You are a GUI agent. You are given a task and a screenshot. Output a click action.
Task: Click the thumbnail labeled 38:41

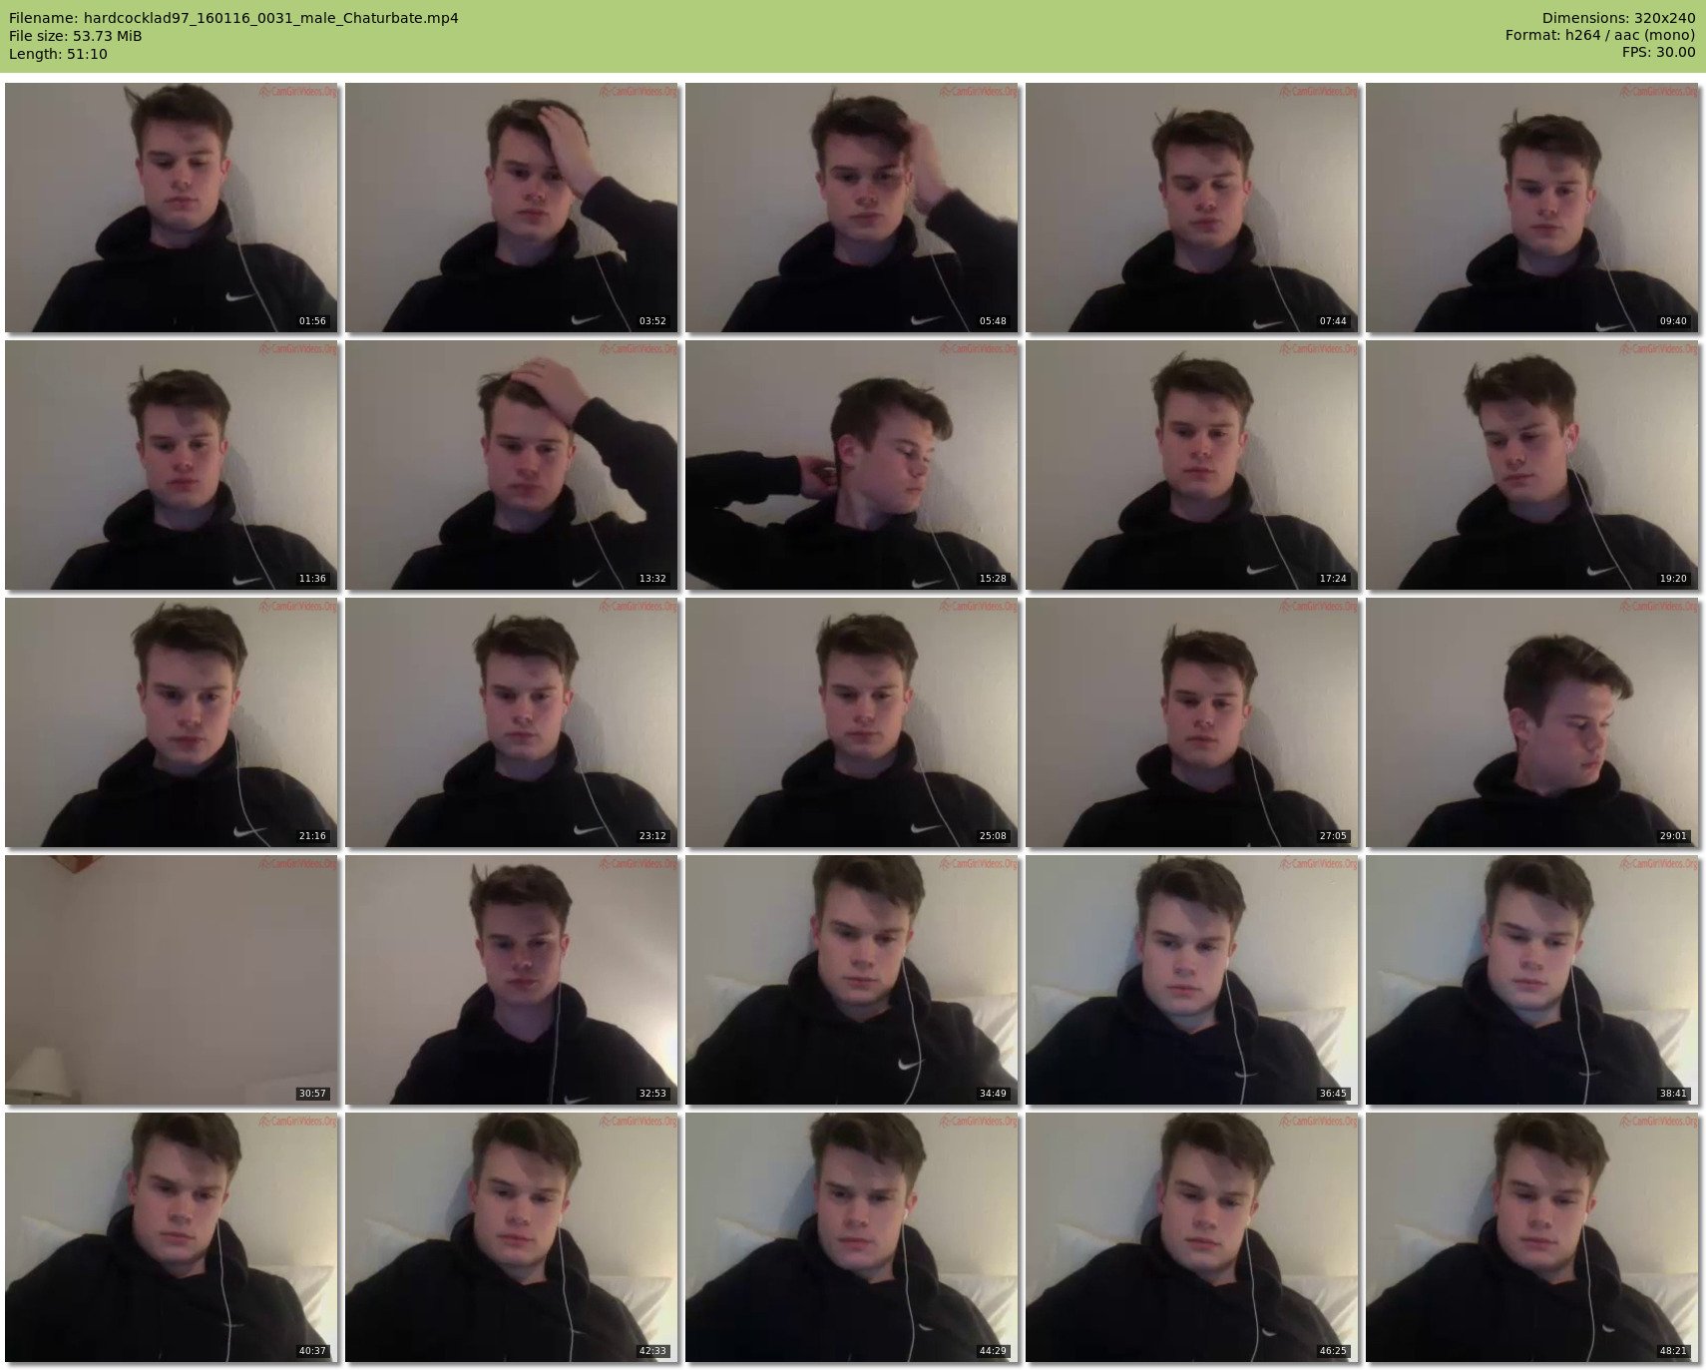(1532, 980)
